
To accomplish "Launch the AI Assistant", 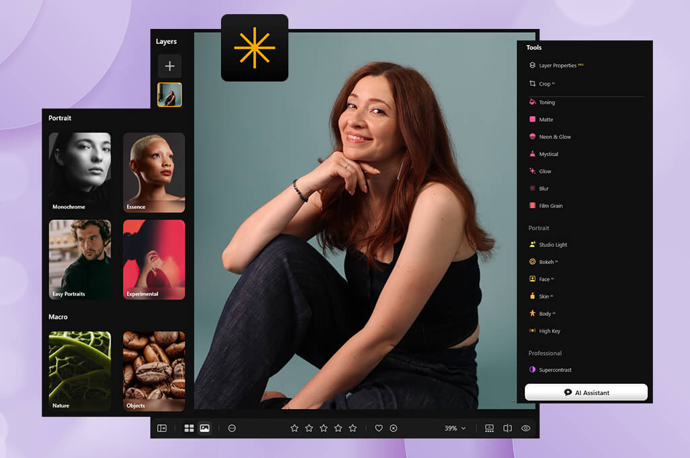I will point(586,393).
